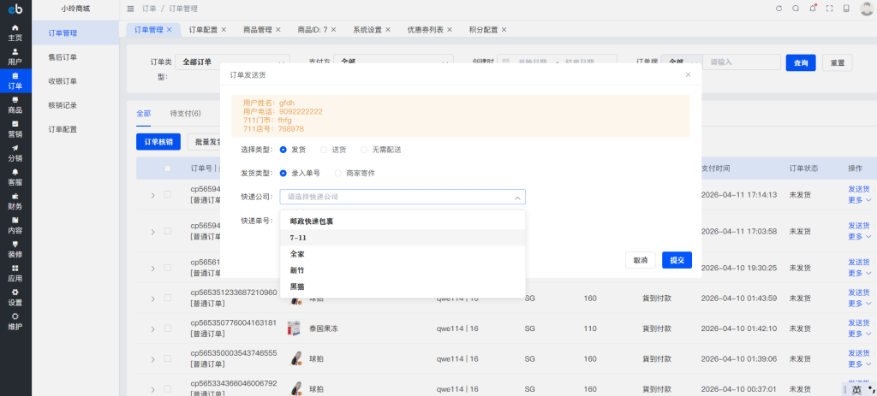877x396 pixels.
Task: Open the 订单类型 全部订单 dropdown
Action: (232, 62)
